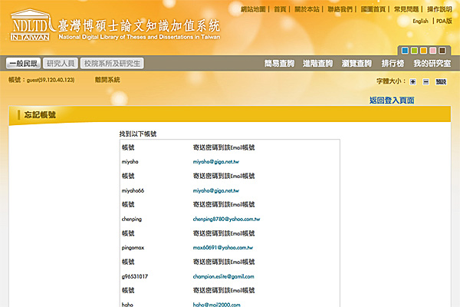This screenshot has height=307, width=460.
Task: Click 離開系統 to log out
Action: click(x=107, y=80)
